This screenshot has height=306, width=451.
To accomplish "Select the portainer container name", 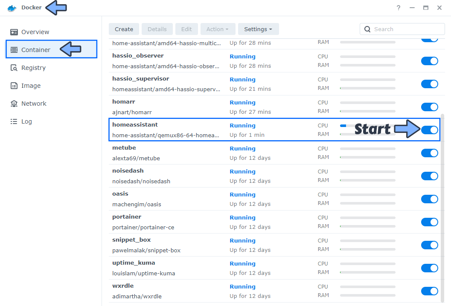I will click(x=127, y=217).
